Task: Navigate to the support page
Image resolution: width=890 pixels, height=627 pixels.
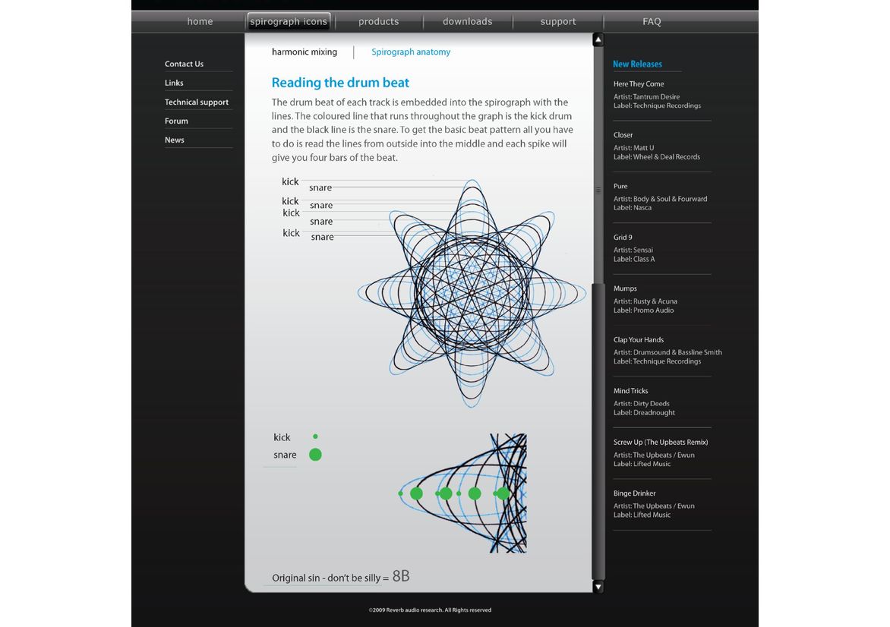Action: (x=558, y=21)
